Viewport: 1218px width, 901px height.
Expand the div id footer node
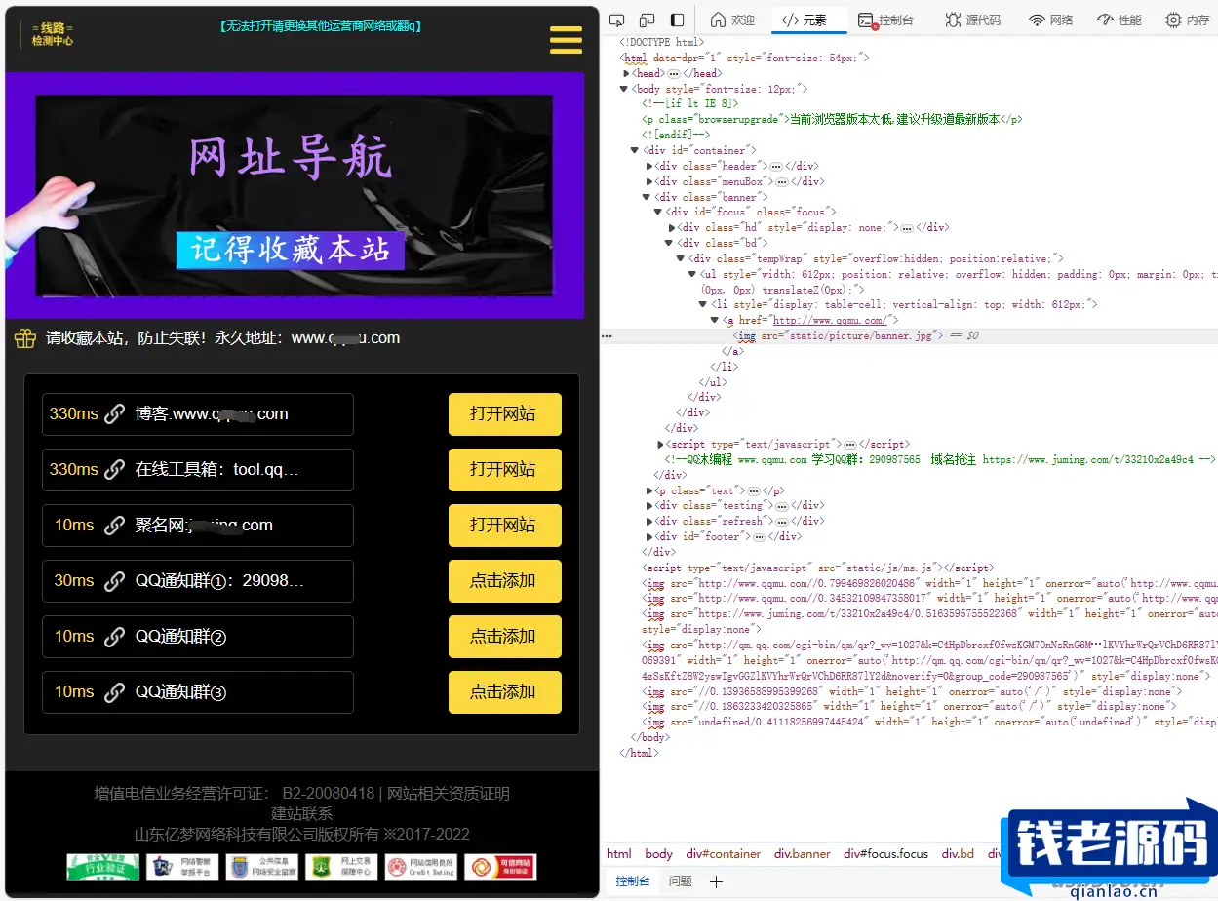coord(649,537)
